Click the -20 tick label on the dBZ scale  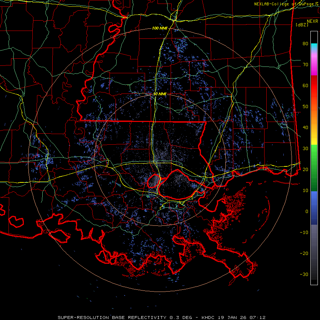(x=304, y=253)
